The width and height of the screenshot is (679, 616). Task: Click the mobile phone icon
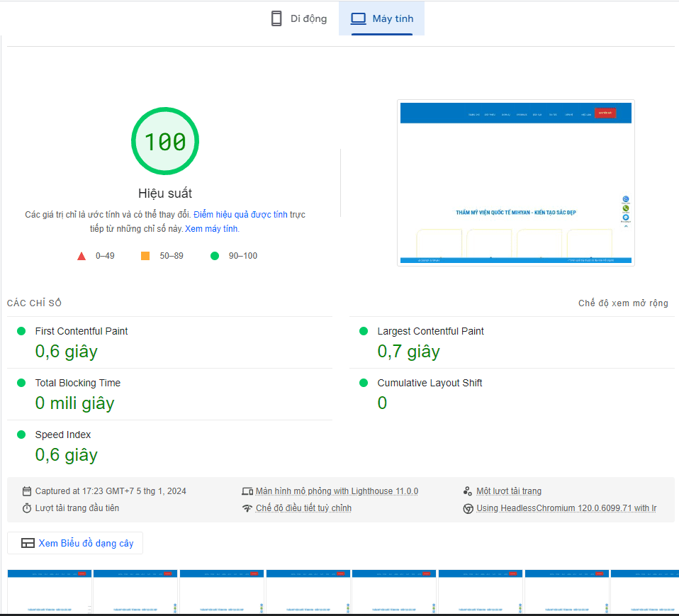point(276,18)
